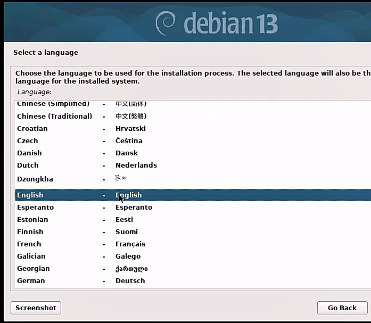Choose German language entry
Viewport: 371px width, 323px height.
(31, 280)
